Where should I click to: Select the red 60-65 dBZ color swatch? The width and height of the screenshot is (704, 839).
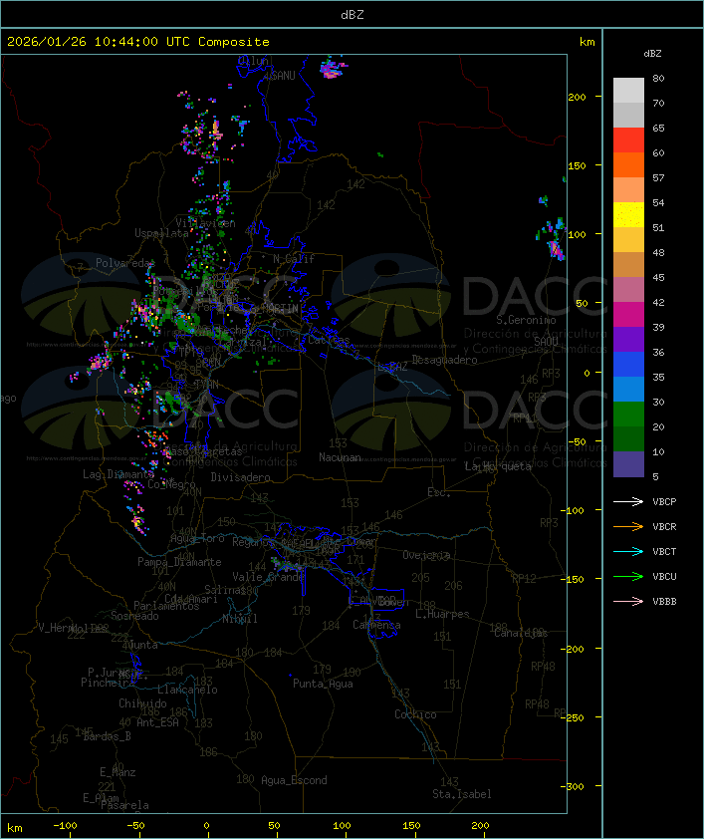(628, 140)
